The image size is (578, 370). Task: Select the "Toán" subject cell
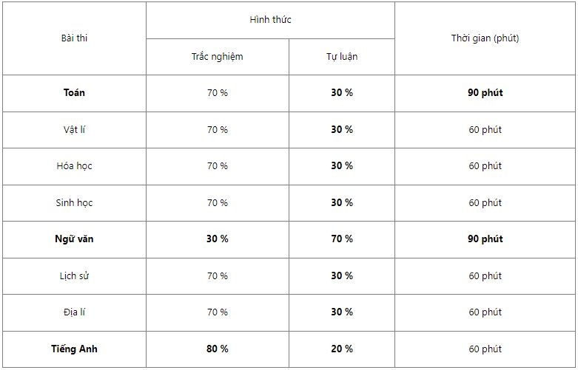click(x=74, y=93)
